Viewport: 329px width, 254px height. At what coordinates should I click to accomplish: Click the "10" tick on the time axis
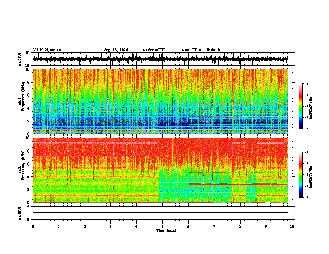(292, 227)
